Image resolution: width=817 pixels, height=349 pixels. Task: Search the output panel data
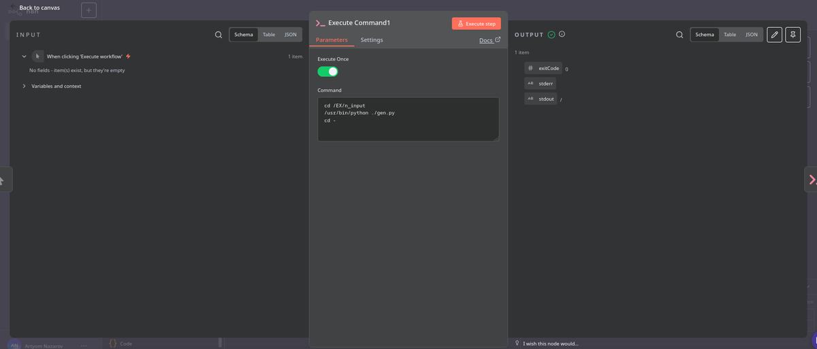[679, 35]
